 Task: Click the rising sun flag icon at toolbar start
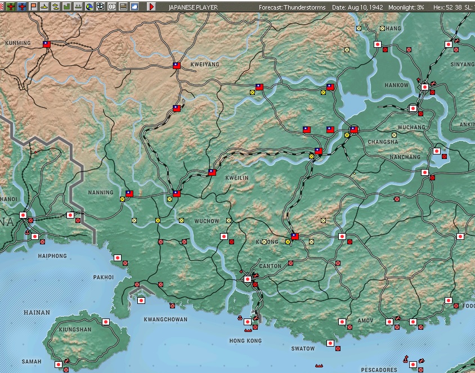[1, 6]
